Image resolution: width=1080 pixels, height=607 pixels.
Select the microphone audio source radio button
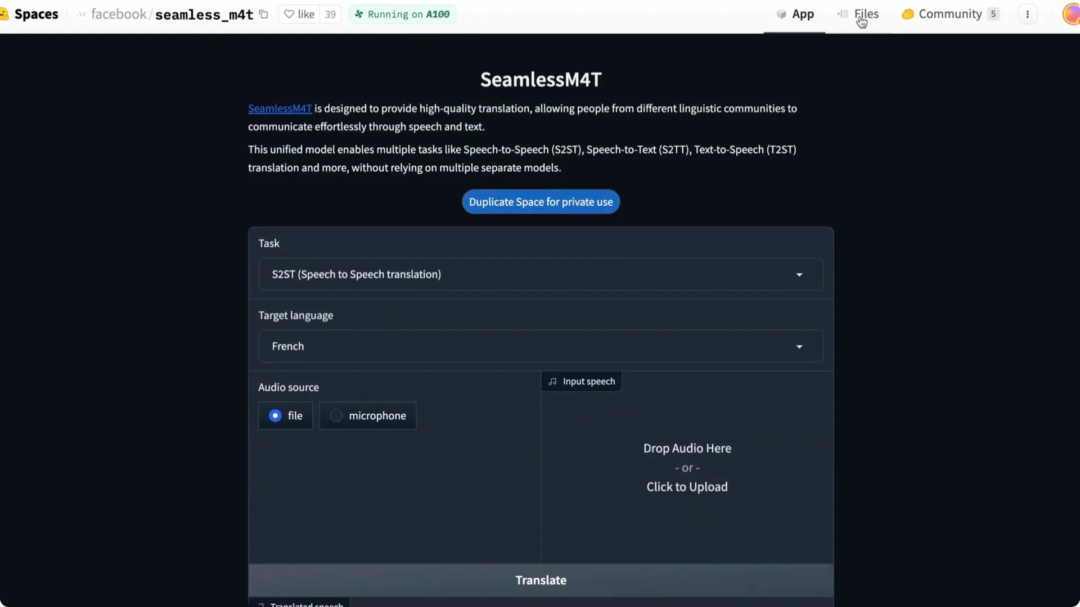(336, 415)
